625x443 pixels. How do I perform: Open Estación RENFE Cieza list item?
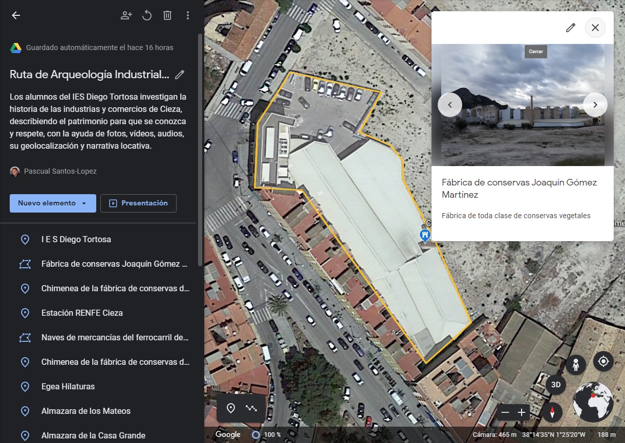point(82,313)
